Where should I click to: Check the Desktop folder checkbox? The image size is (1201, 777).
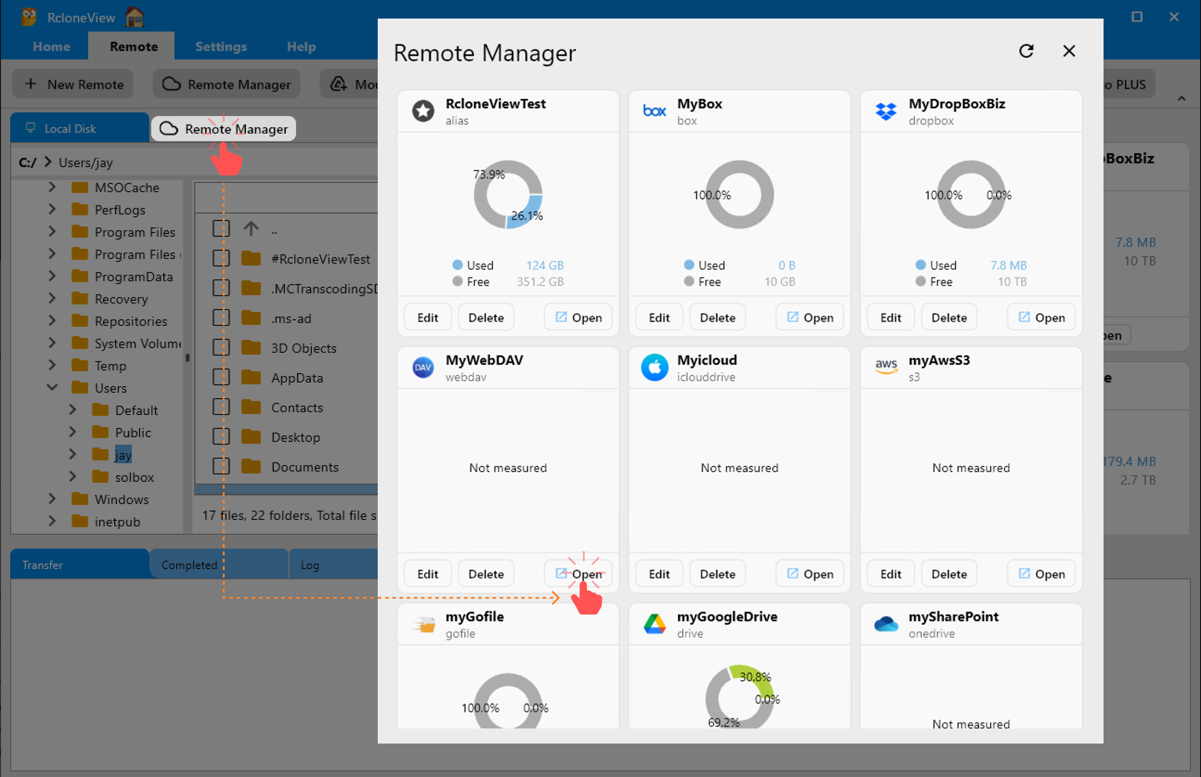220,436
